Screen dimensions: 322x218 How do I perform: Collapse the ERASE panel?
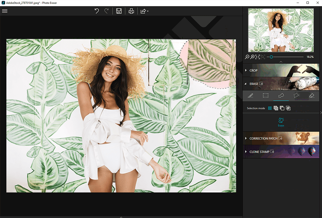[254, 84]
